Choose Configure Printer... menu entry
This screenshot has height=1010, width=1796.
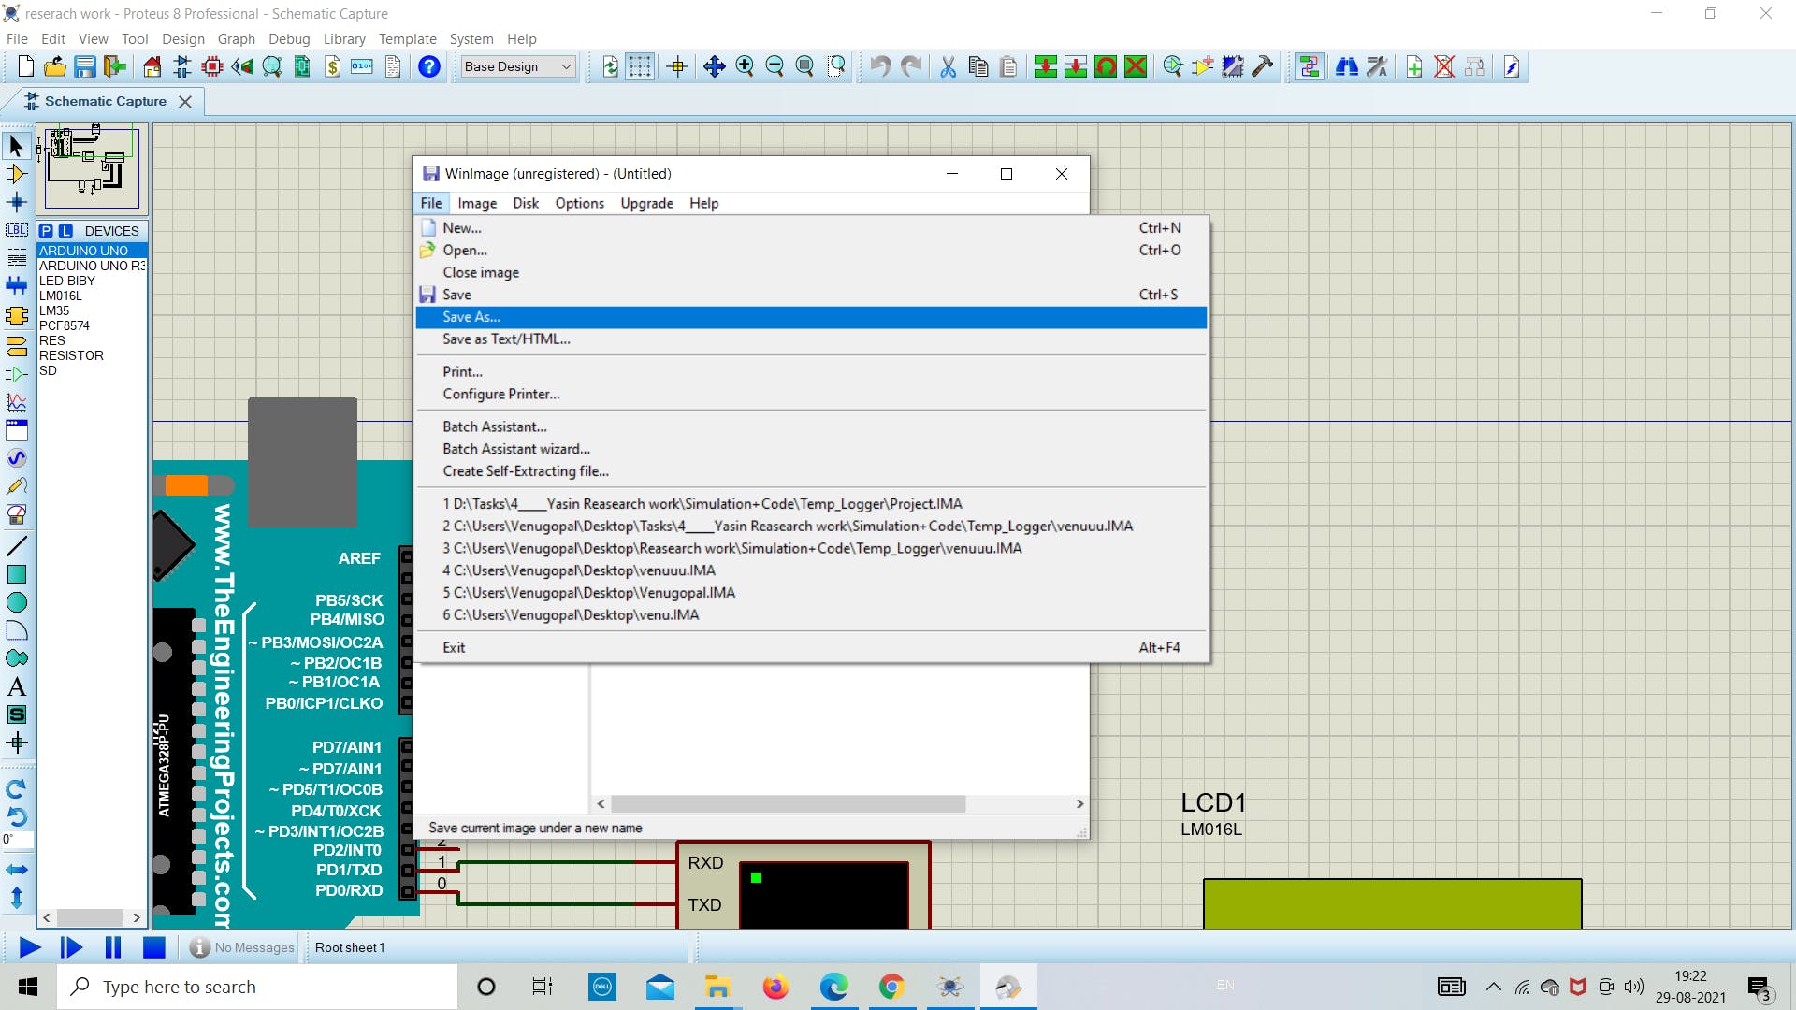[811, 395]
